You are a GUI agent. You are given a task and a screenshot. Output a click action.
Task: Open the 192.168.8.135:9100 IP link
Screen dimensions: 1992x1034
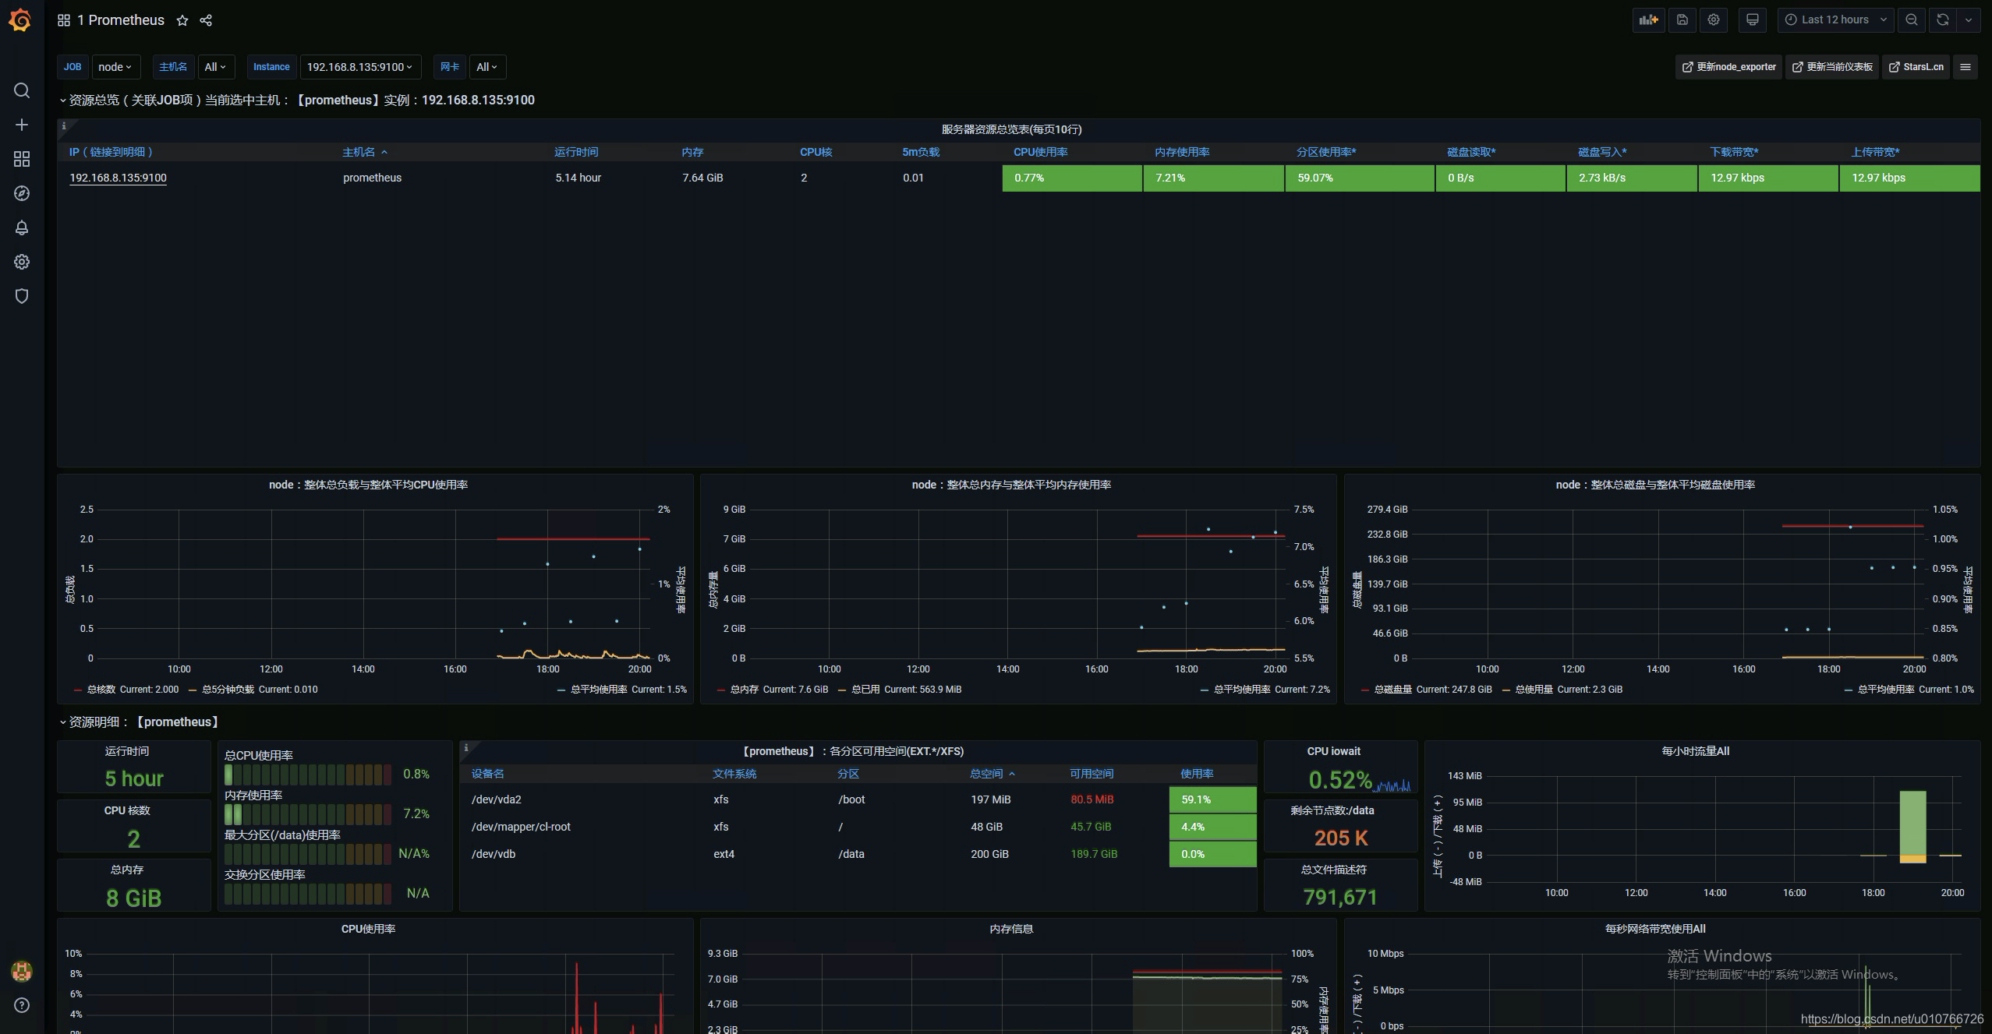[118, 178]
